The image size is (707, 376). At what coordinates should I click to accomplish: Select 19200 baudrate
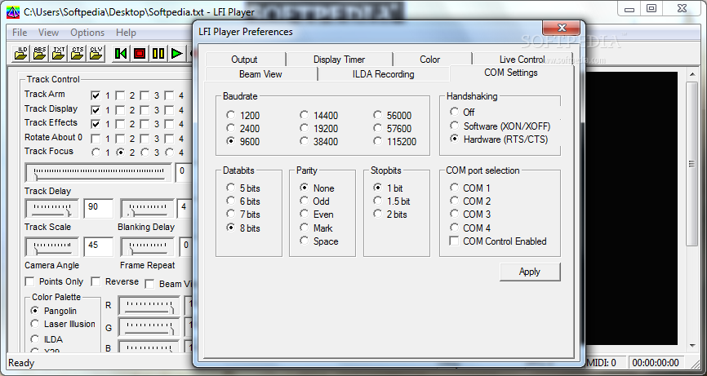(x=318, y=128)
